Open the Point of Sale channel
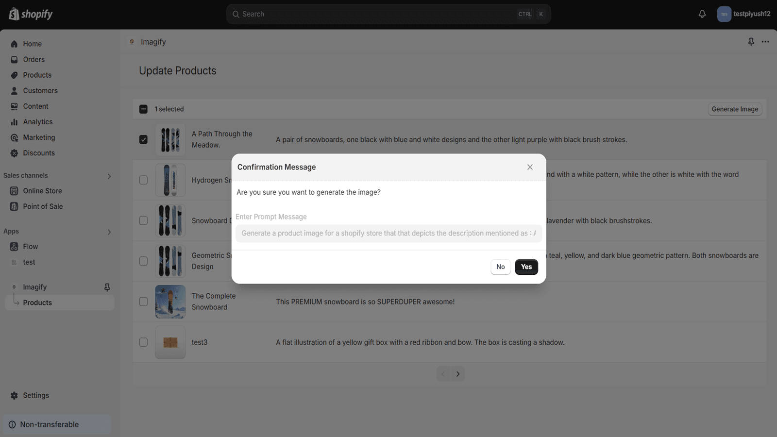 (43, 206)
